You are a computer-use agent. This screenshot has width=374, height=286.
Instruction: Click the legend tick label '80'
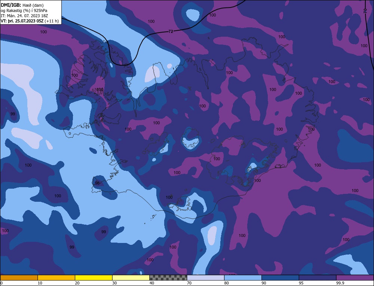[x=226, y=283]
